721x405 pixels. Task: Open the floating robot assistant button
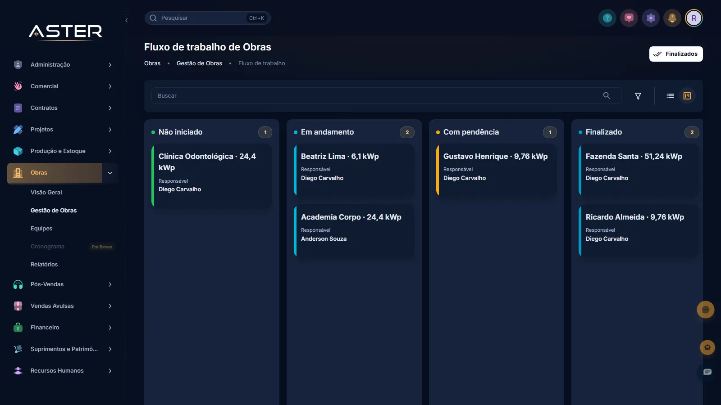(707, 347)
